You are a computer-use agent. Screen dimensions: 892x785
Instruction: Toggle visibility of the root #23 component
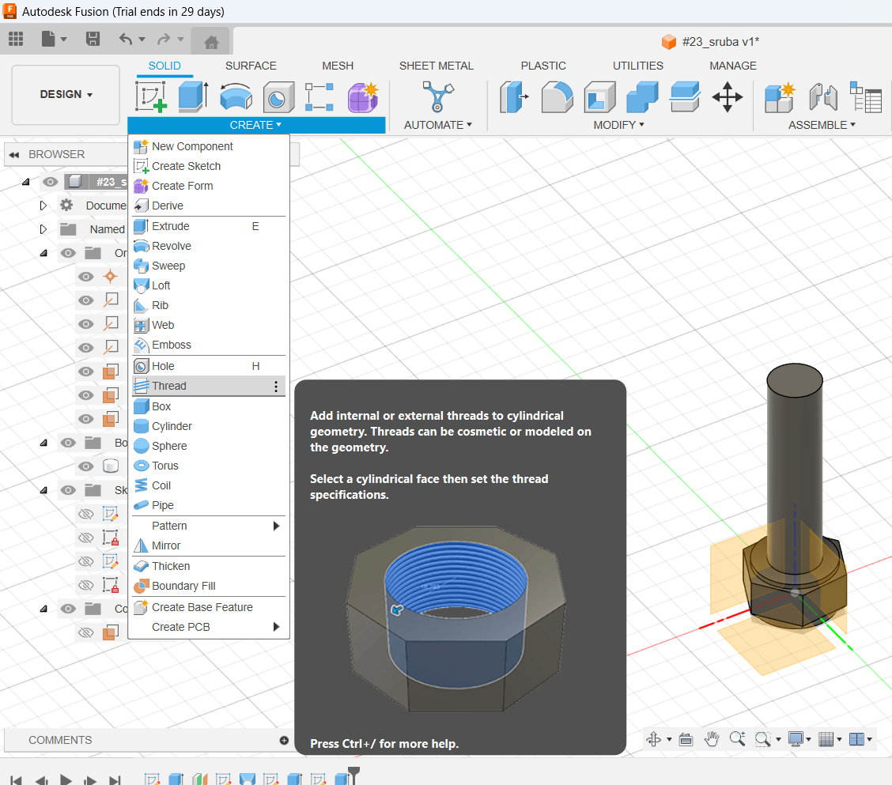point(50,182)
